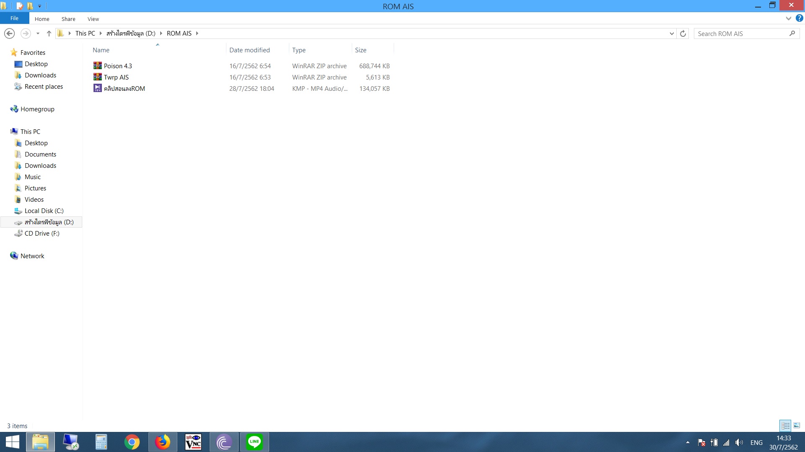The width and height of the screenshot is (805, 452).
Task: Click the search magnifier icon
Action: [792, 33]
